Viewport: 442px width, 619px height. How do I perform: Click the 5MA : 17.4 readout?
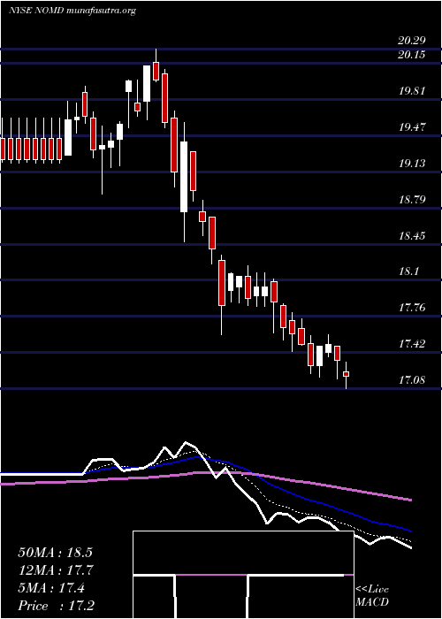51,588
